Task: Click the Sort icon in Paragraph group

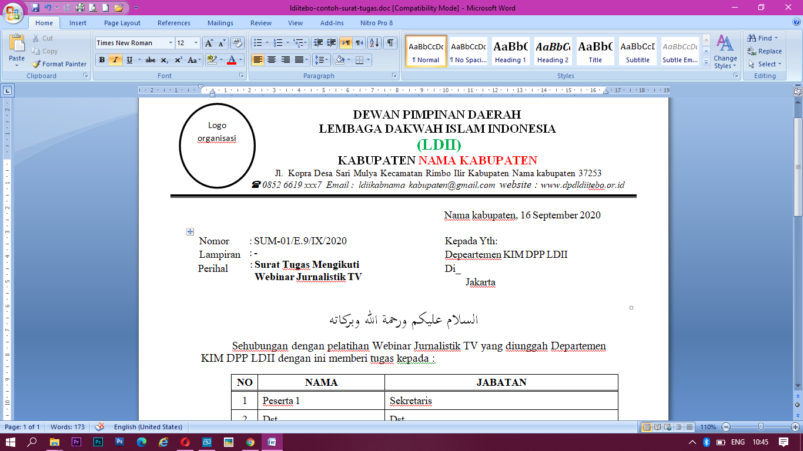Action: (x=374, y=43)
